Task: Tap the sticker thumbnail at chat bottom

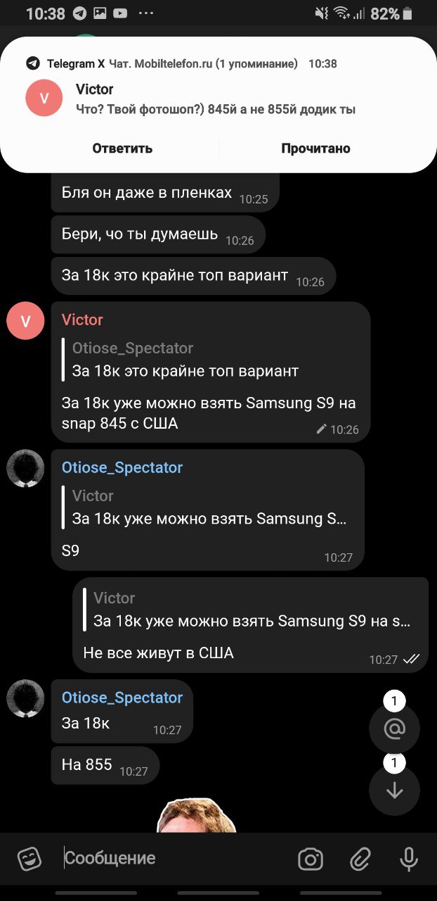Action: (x=196, y=814)
